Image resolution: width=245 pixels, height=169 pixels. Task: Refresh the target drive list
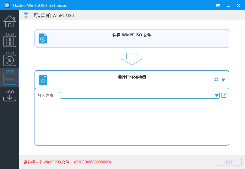(x=216, y=80)
